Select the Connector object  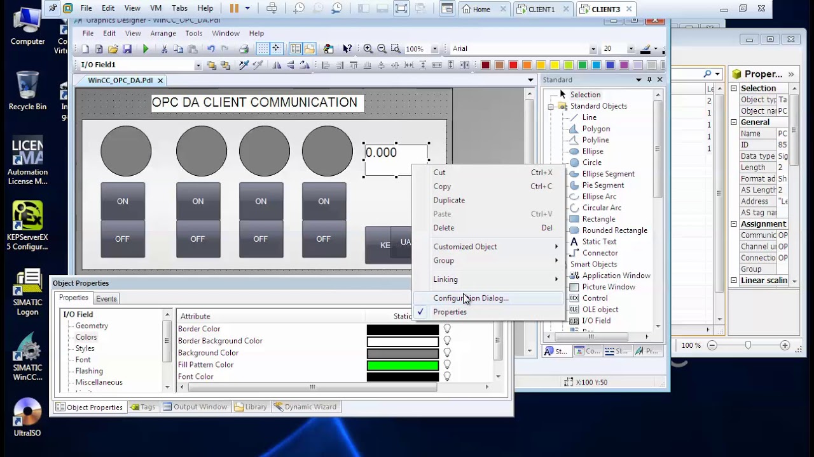click(600, 253)
